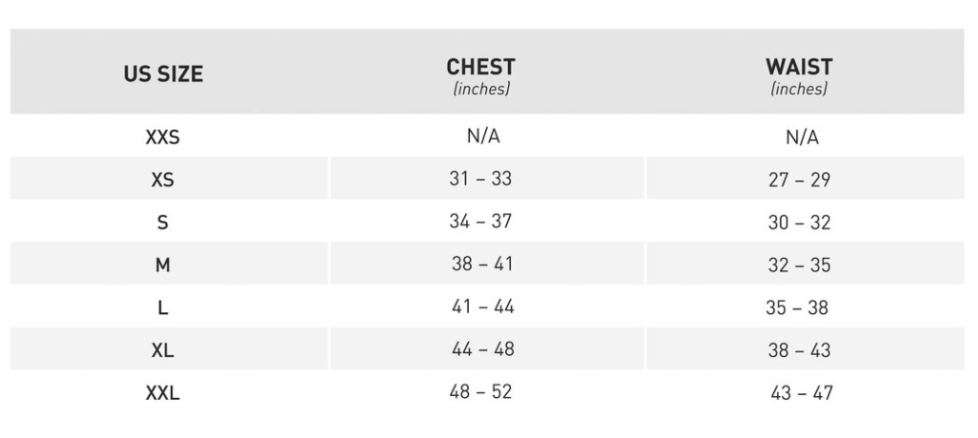Select waist range 38 – 43
The image size is (978, 438).
click(800, 350)
